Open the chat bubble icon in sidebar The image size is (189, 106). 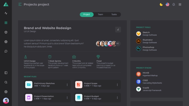[6, 51]
